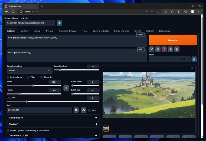The height and width of the screenshot is (141, 206).
Task: Open the Tagger tab
Action: pyautogui.click(x=137, y=31)
